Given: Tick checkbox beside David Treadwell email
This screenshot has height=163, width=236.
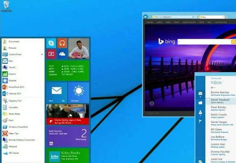Looking at the screenshot, I should coord(208,100).
